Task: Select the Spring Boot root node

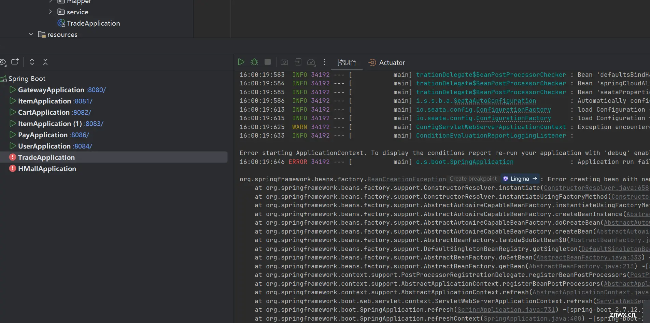Action: (27, 79)
